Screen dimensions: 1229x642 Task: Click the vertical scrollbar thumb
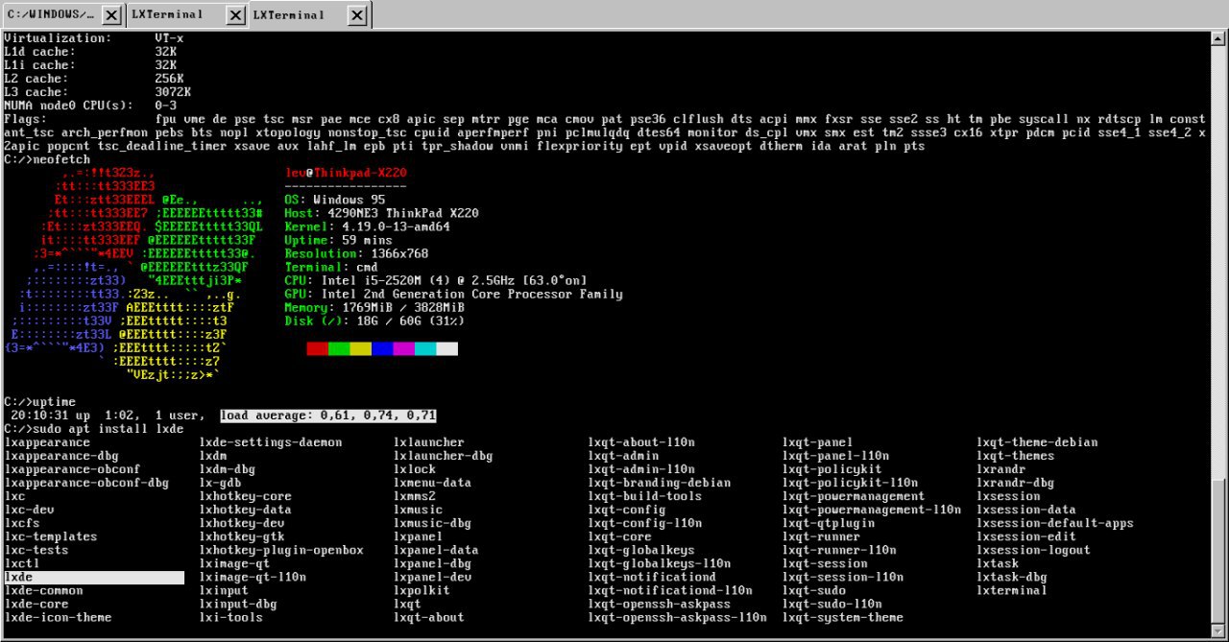point(1220,551)
